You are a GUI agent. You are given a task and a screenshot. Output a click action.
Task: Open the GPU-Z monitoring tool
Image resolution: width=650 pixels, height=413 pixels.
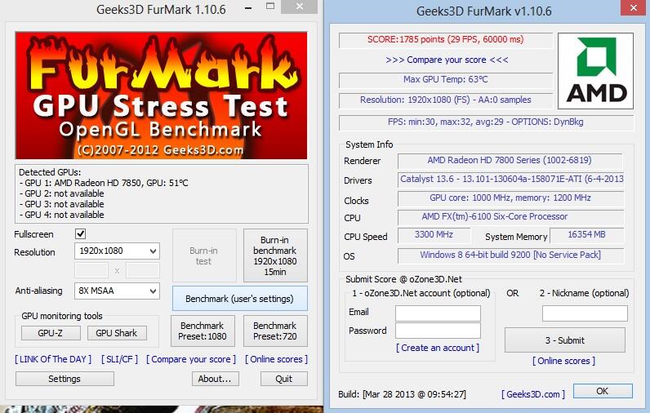[50, 333]
